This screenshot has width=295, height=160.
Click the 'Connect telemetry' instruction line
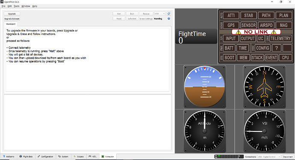pos(19,48)
